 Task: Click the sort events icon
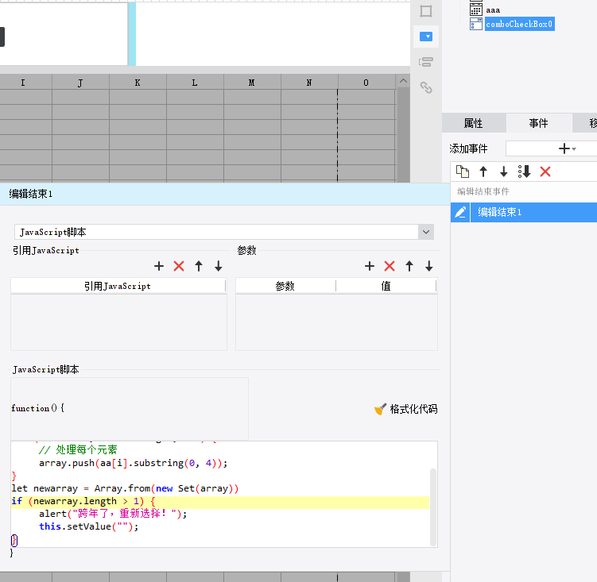point(525,172)
